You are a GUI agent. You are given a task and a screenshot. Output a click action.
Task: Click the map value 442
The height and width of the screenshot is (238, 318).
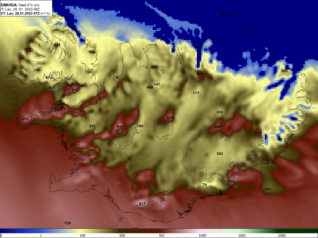57,45
